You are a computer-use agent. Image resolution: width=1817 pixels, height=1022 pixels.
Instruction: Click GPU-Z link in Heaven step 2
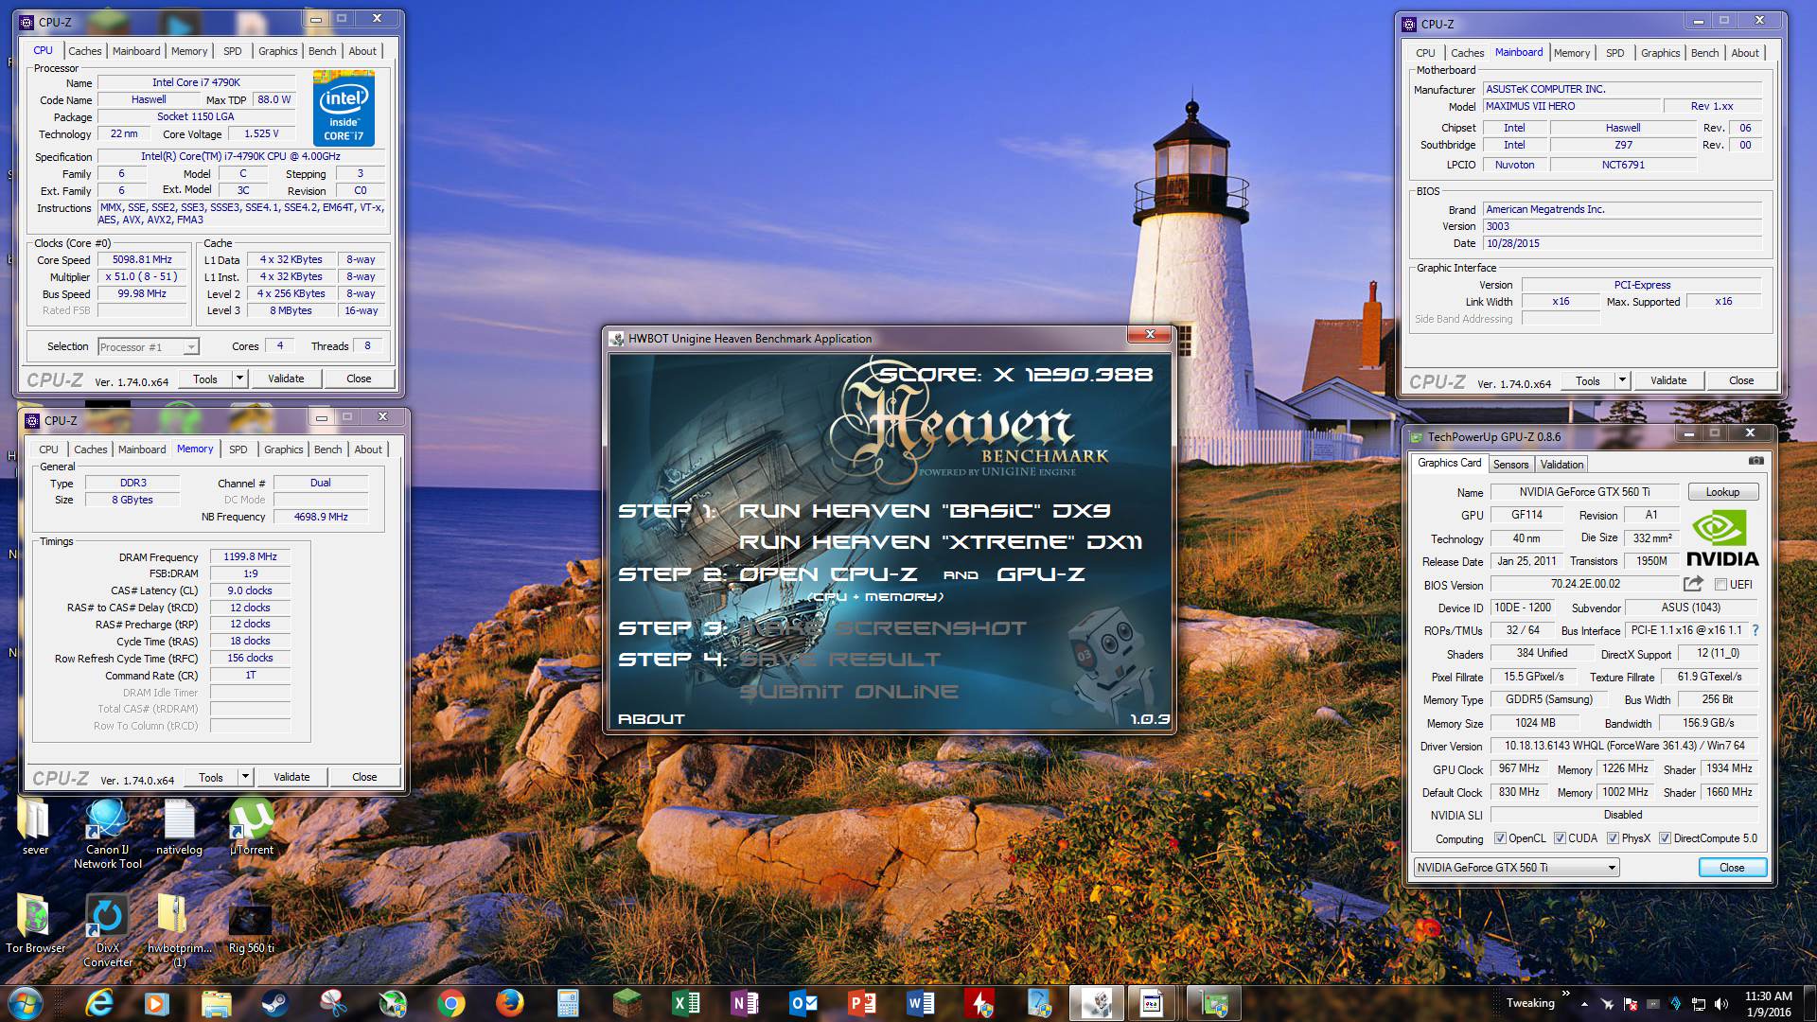[1040, 574]
